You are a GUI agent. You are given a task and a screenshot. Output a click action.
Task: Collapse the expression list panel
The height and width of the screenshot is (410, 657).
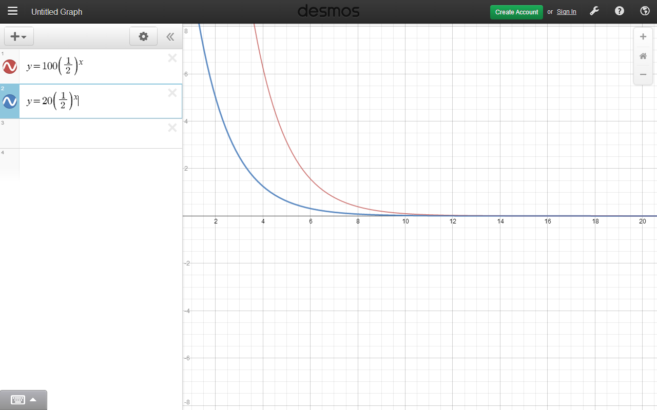pos(170,36)
